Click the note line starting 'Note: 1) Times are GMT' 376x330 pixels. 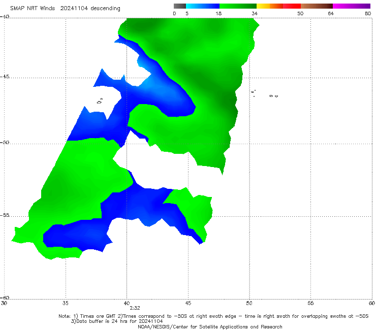tap(213, 316)
